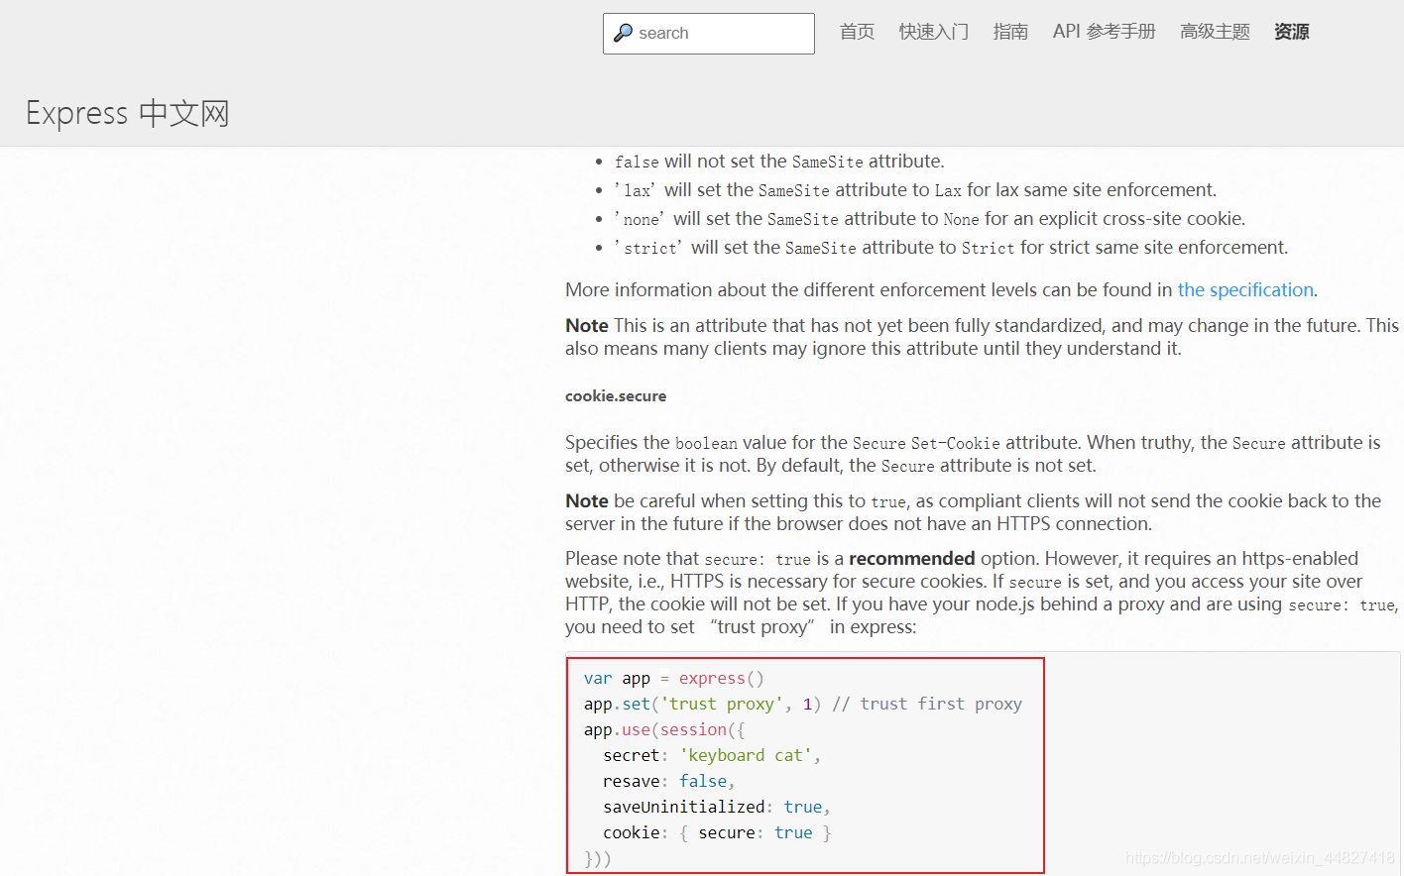This screenshot has height=876, width=1404.
Task: Click the false bullet line
Action: pyautogui.click(x=779, y=161)
